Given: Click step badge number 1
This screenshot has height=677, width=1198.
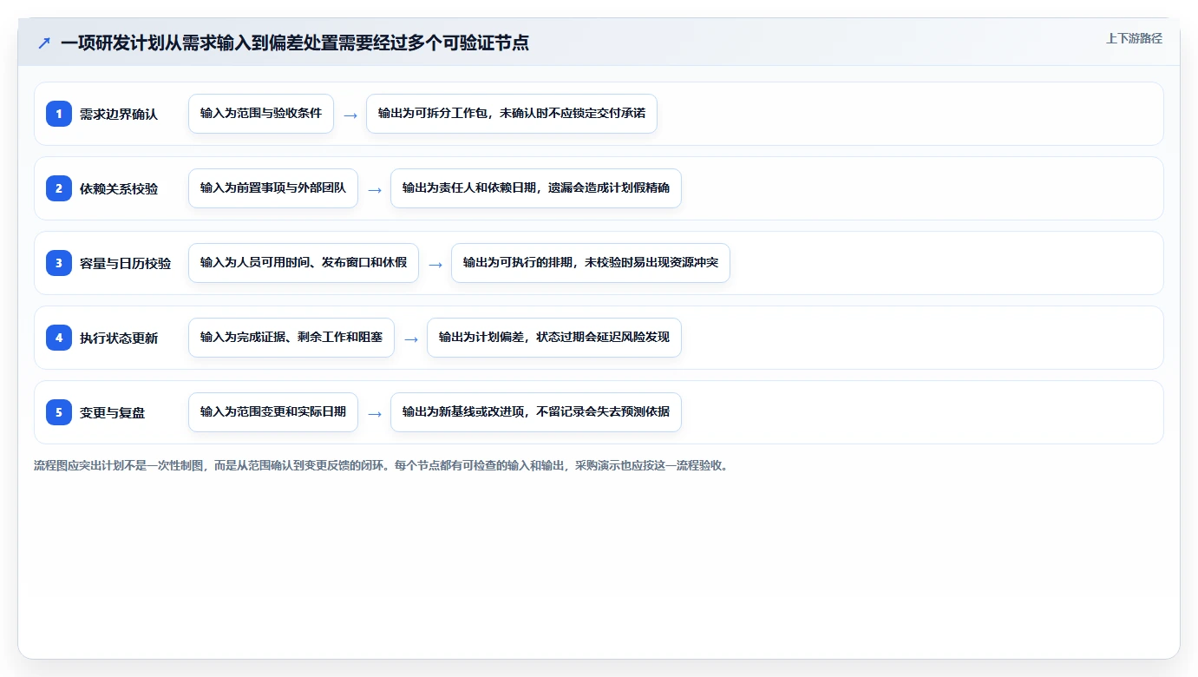Looking at the screenshot, I should pos(59,114).
